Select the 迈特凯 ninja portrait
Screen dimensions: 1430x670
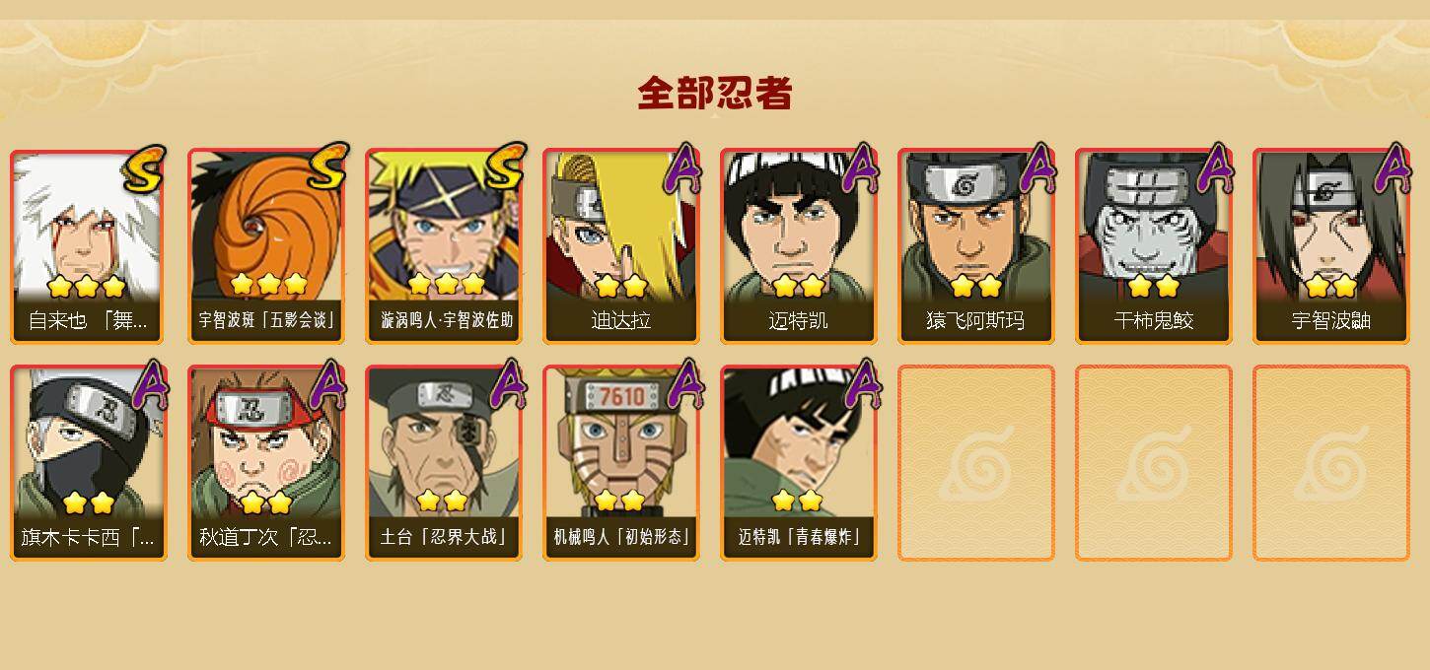click(799, 246)
